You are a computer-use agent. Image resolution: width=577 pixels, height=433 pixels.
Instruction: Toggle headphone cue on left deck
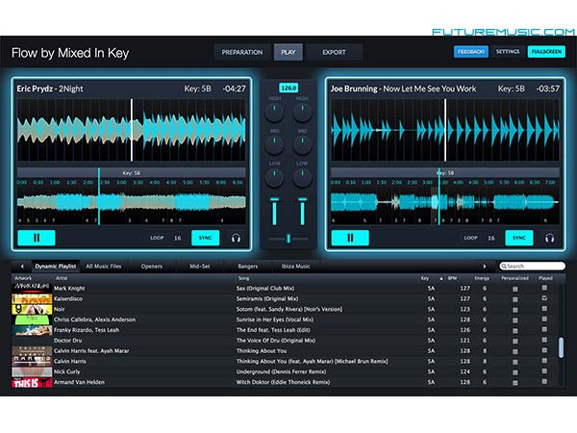tap(236, 239)
